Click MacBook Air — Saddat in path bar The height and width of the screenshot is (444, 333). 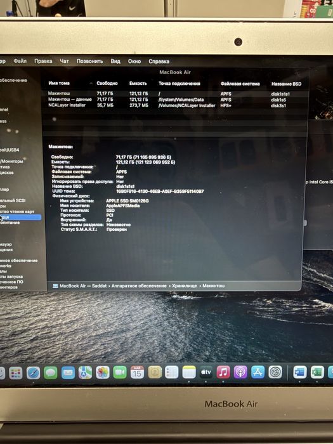(83, 286)
